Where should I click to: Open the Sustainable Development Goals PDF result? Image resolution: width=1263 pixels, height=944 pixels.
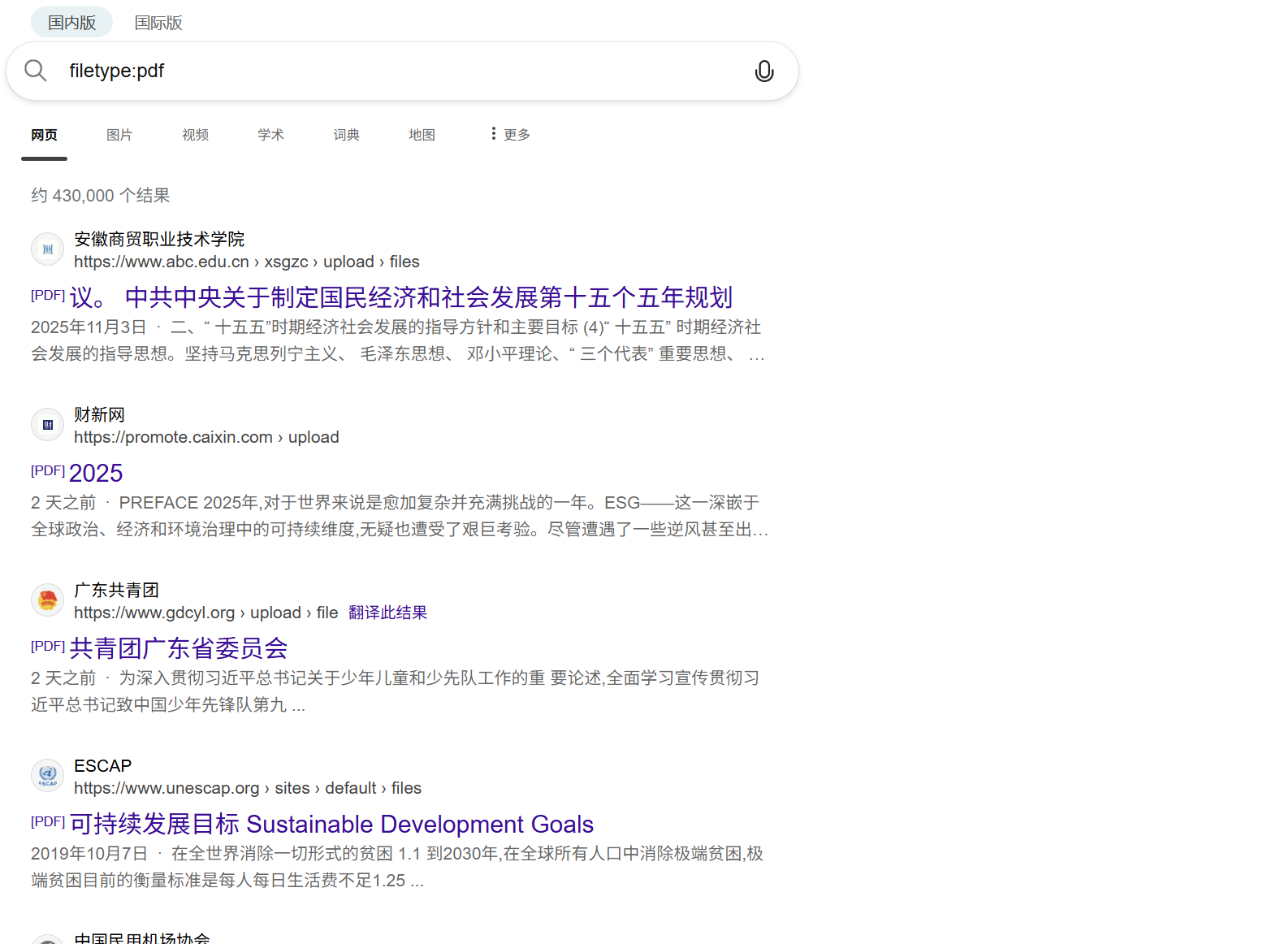coord(331,824)
